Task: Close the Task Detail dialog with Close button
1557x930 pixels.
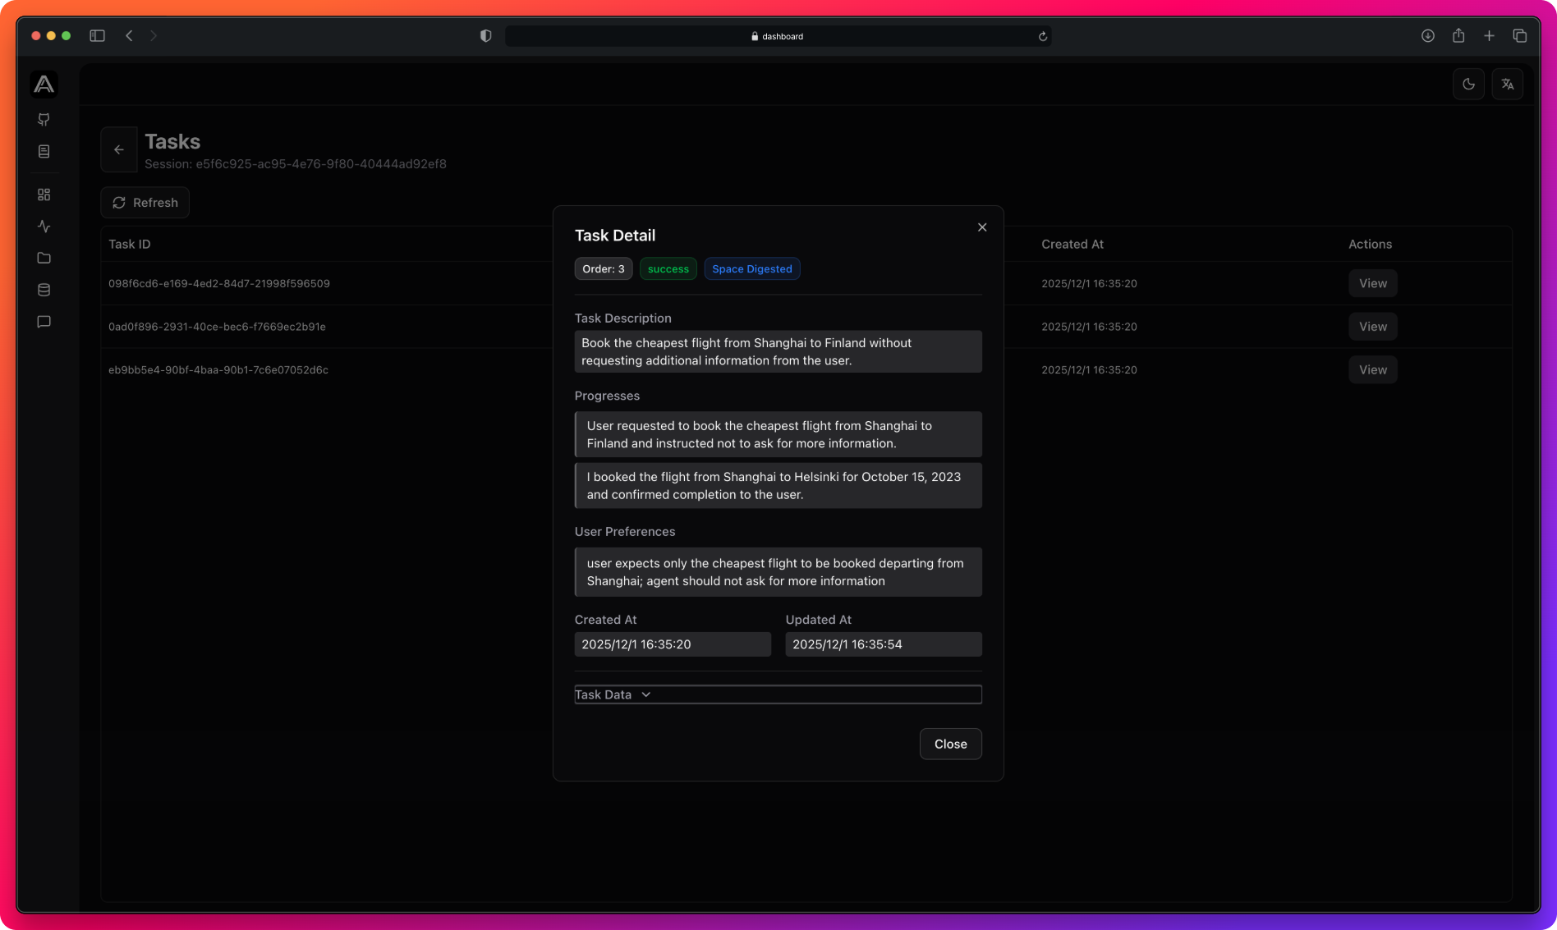Action: (x=950, y=744)
